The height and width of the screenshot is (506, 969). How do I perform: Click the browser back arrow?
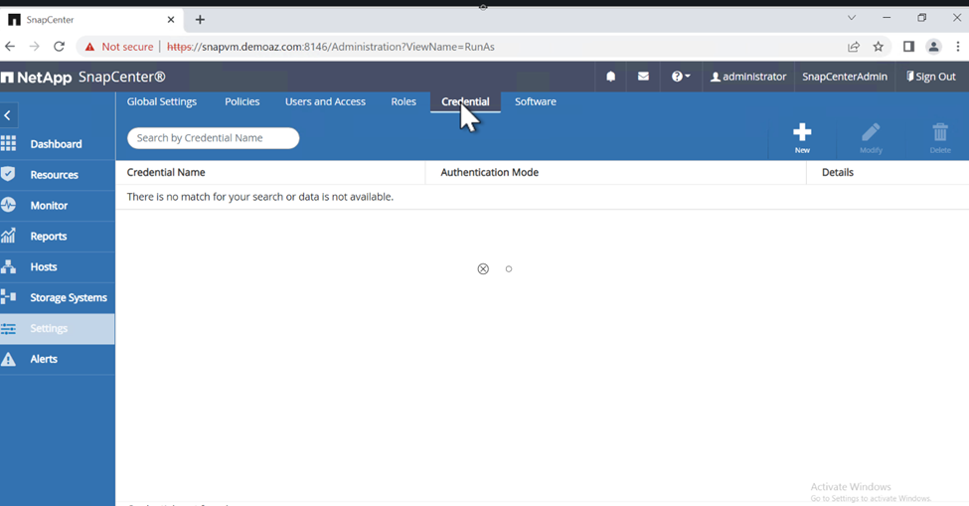point(10,47)
